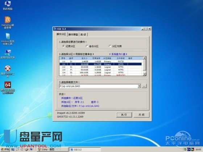Launch the lifebuoy Ghost tool icon

tap(8, 71)
